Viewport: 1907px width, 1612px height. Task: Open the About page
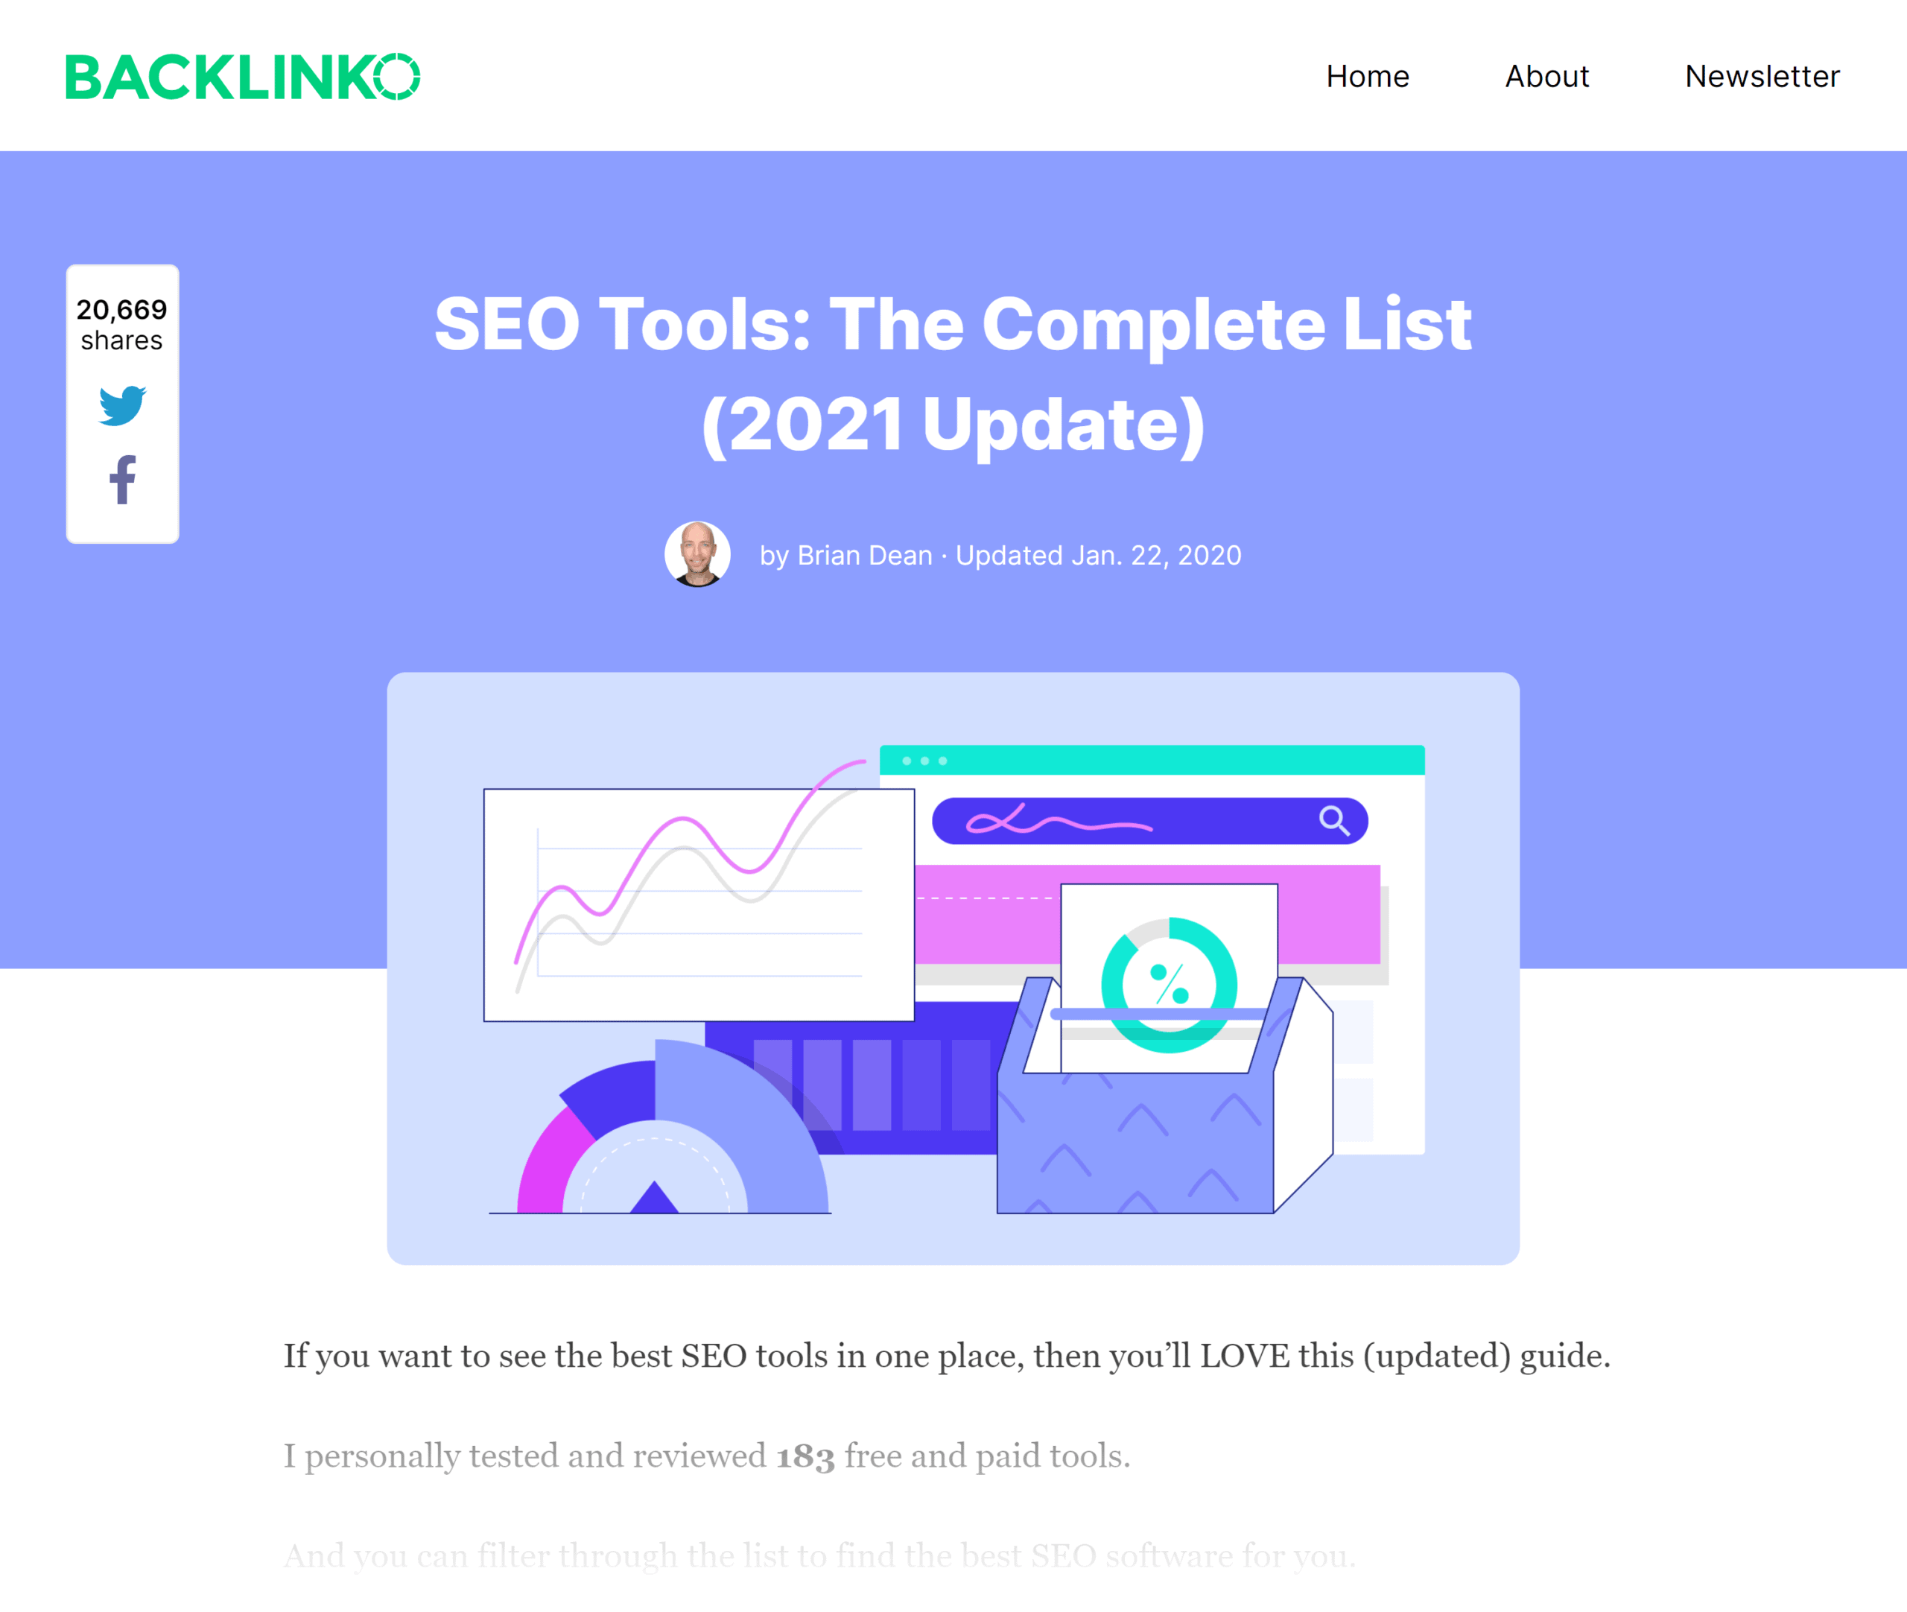click(x=1544, y=74)
